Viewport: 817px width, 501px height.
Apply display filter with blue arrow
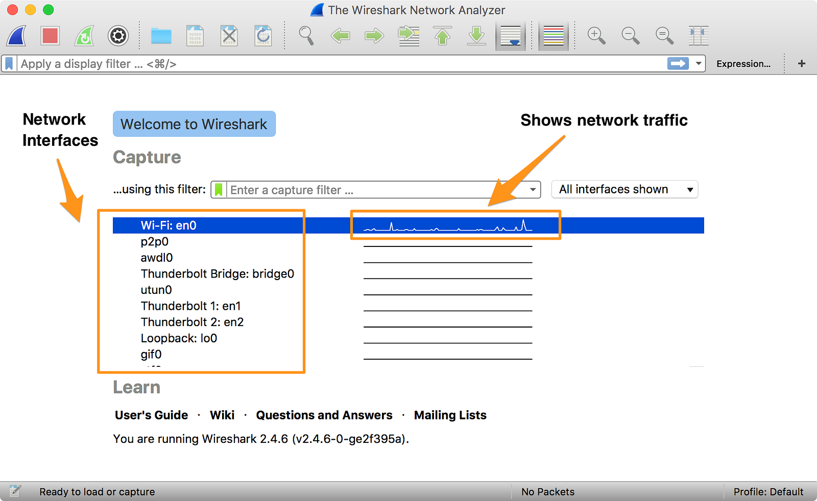pyautogui.click(x=678, y=63)
